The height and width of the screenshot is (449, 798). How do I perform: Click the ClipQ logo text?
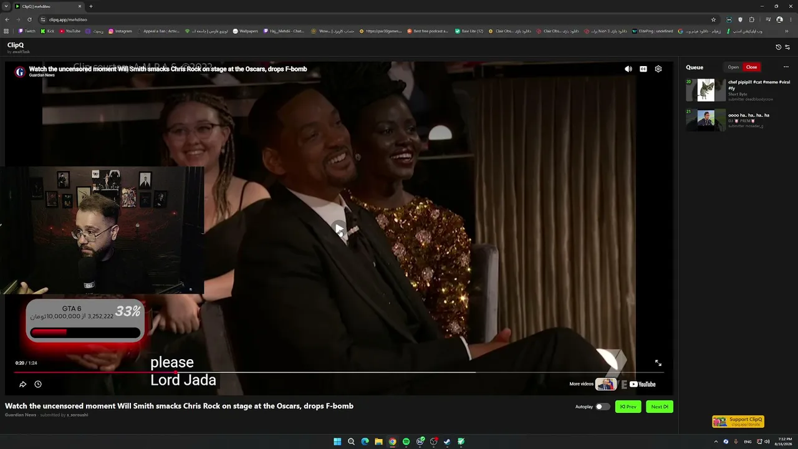[16, 45]
